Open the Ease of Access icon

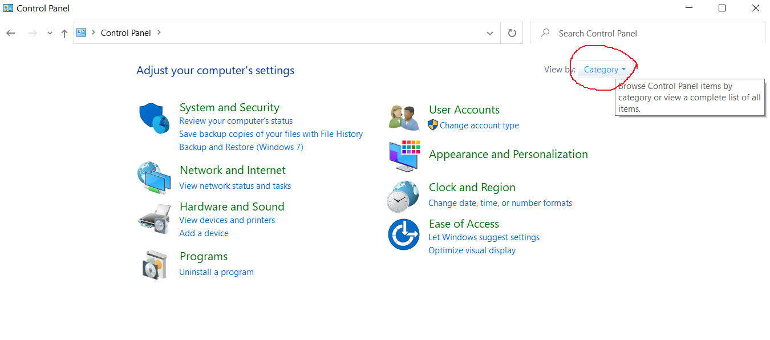(404, 234)
